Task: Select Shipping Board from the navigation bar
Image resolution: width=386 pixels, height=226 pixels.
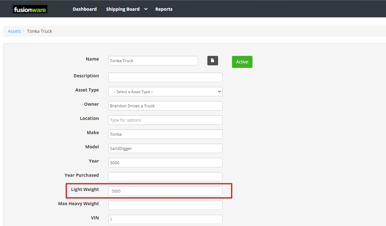Action: point(122,9)
